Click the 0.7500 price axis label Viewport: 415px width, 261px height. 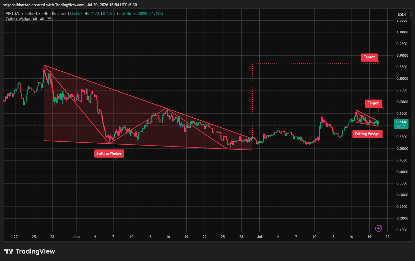[x=402, y=90]
